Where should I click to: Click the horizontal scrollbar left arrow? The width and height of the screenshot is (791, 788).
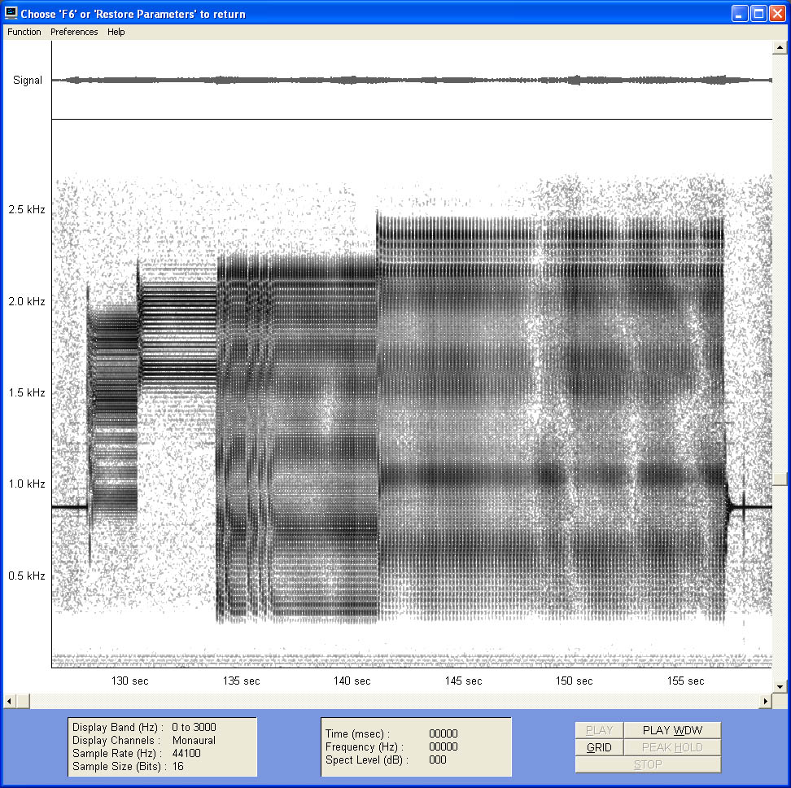9,701
